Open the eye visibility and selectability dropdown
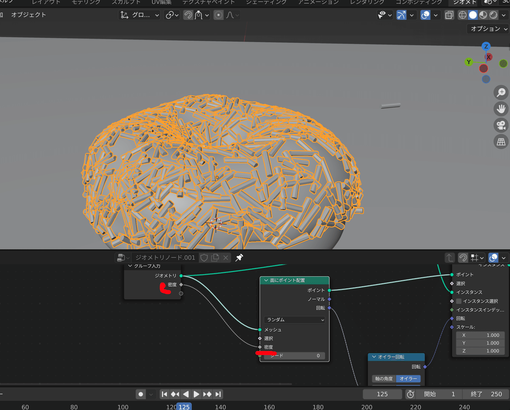This screenshot has width=510, height=410. 385,15
